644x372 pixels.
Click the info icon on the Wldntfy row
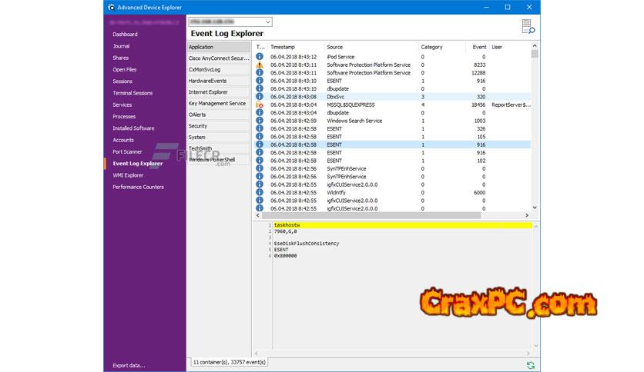tap(260, 192)
